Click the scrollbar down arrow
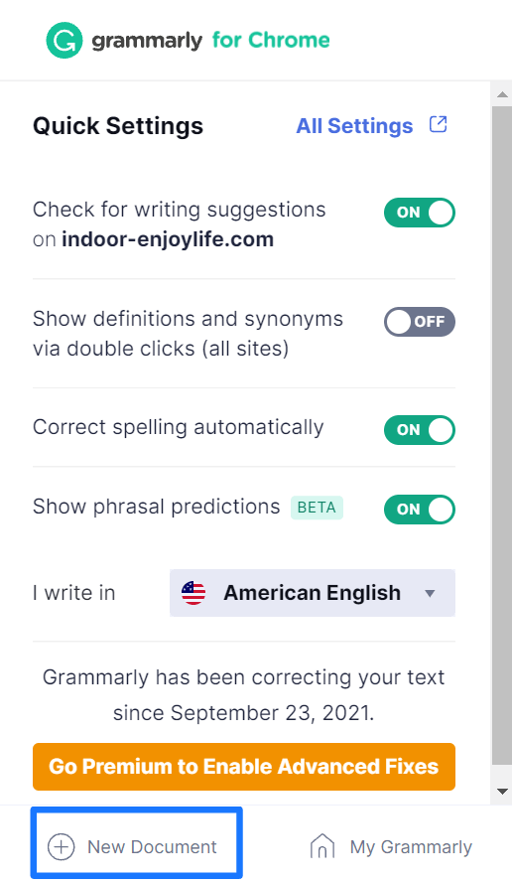The width and height of the screenshot is (512, 882). click(502, 792)
